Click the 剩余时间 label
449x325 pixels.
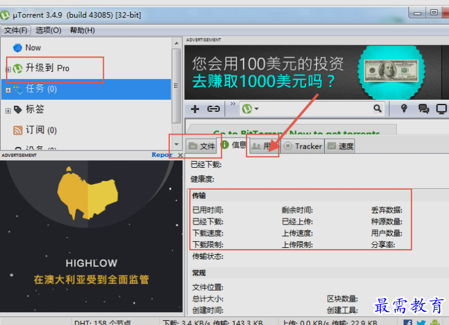pyautogui.click(x=297, y=210)
